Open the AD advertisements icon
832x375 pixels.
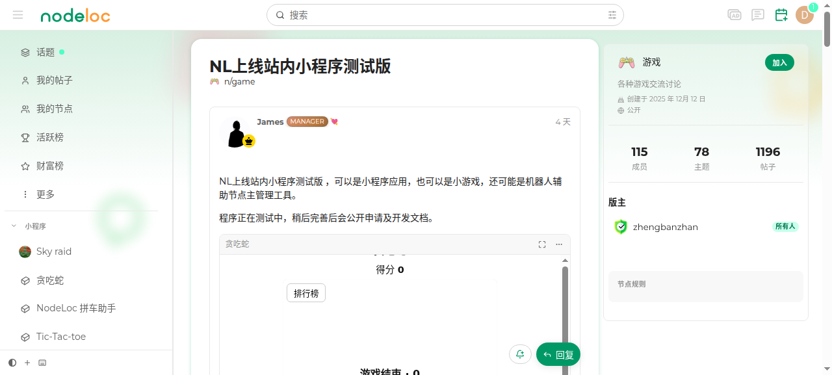[734, 15]
